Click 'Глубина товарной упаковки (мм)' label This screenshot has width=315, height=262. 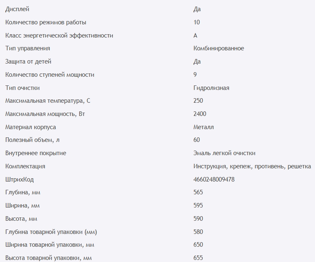coord(51,232)
